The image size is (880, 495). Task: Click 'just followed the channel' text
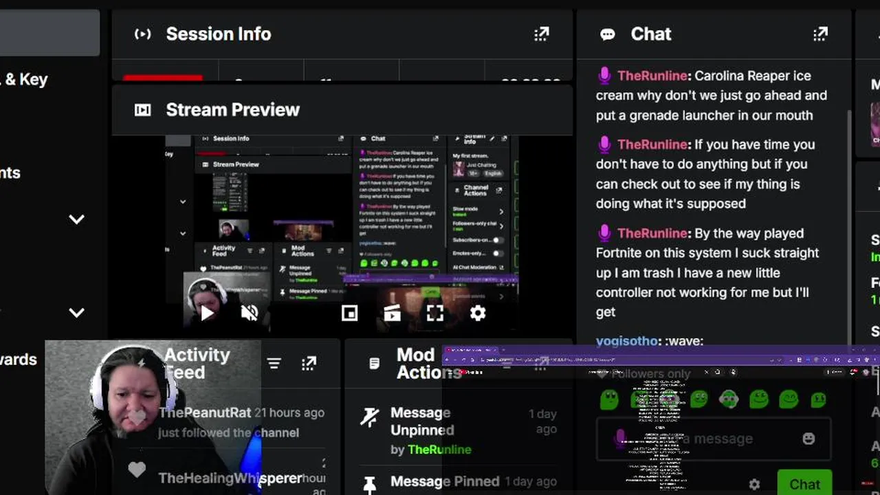point(228,432)
